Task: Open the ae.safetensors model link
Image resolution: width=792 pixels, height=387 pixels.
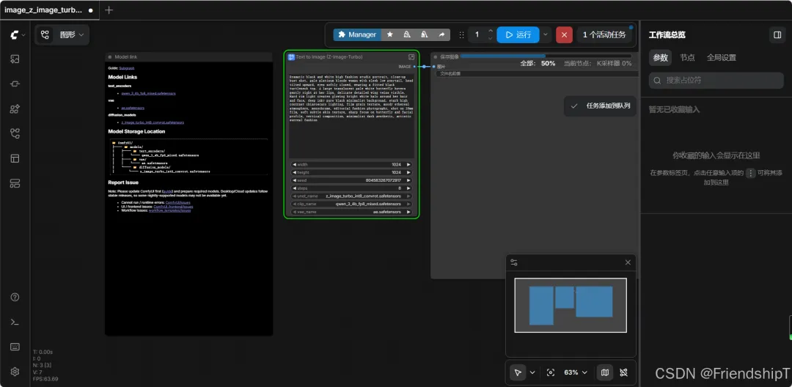Action: [x=133, y=108]
